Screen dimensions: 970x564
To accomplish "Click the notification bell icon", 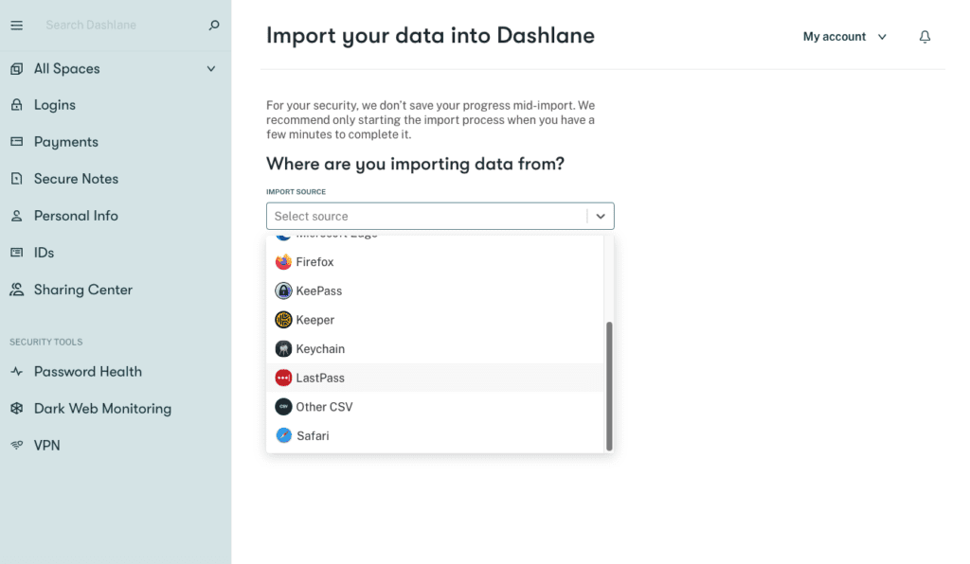I will coord(925,36).
